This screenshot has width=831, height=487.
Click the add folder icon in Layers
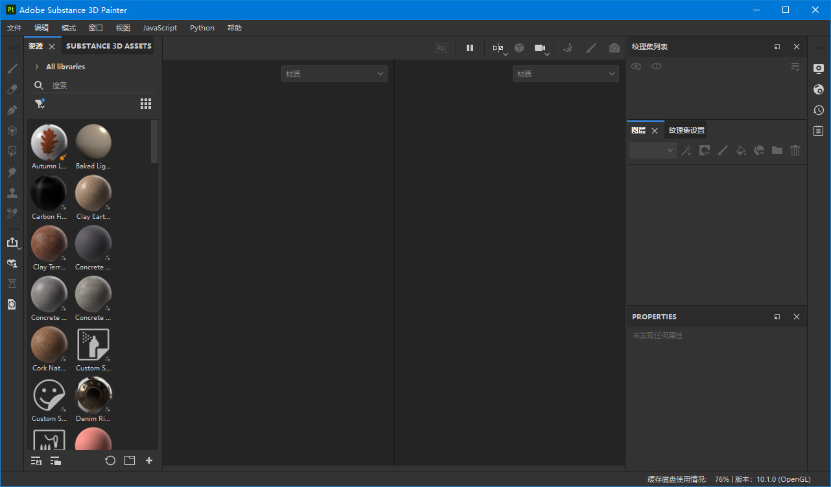[777, 150]
